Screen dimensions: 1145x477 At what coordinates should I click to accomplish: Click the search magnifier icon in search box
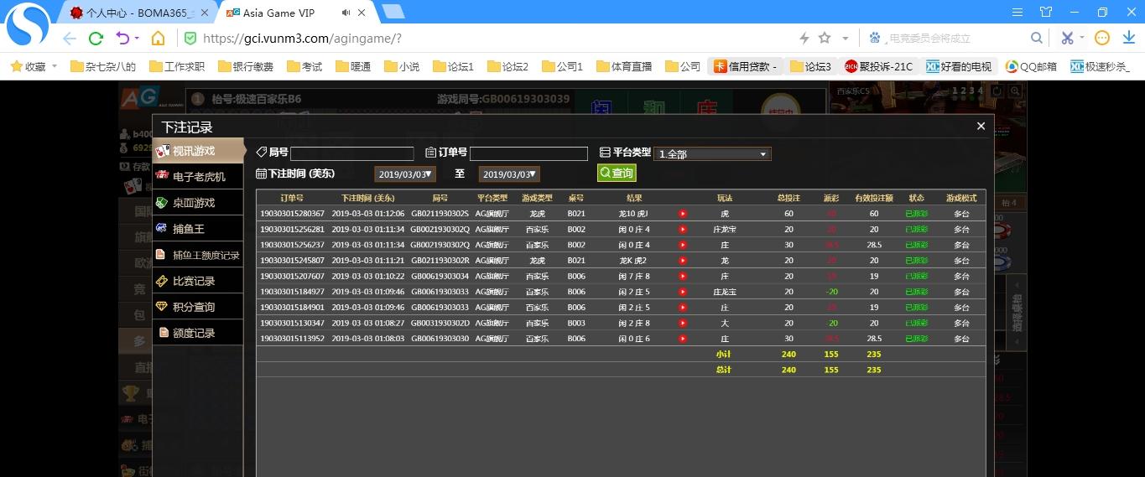click(1037, 39)
